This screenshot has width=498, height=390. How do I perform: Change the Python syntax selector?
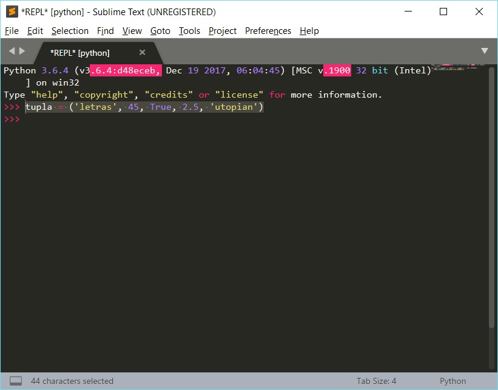coord(453,381)
